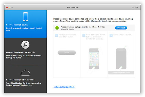This screenshot has width=145, height=97.
Task: Open the feedback speech bubble icon
Action: tap(136, 8)
